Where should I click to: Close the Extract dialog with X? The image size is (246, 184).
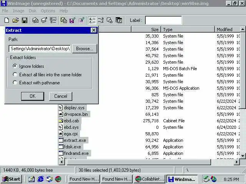coord(94,30)
